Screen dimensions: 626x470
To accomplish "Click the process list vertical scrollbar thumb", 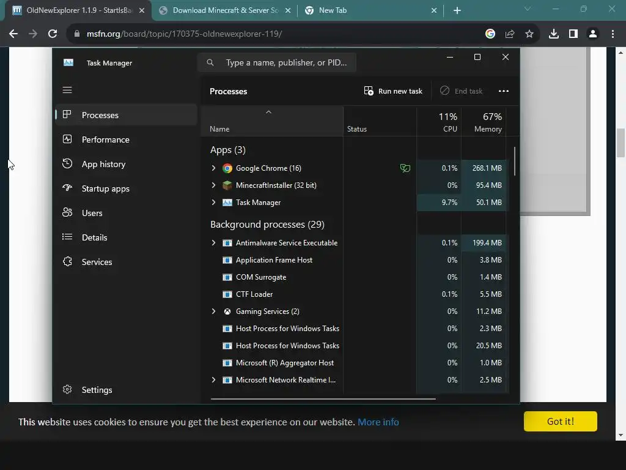I will coord(514,161).
